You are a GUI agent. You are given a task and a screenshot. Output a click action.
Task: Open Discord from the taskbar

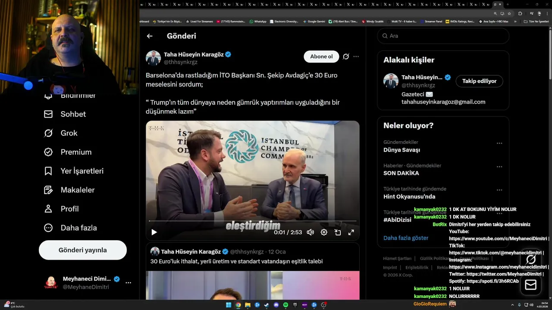click(x=276, y=305)
